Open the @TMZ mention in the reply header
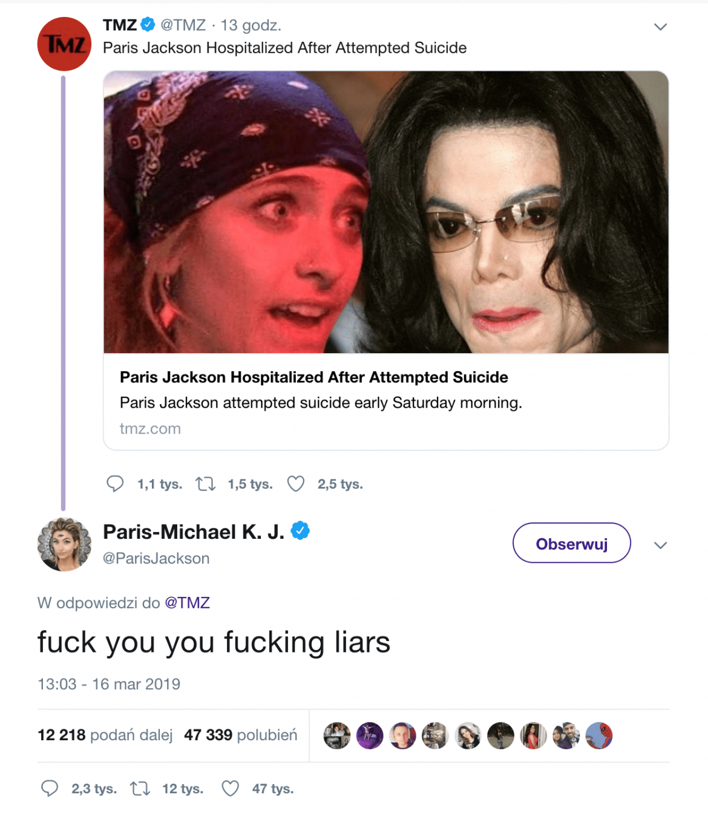708x826 pixels. click(x=188, y=602)
